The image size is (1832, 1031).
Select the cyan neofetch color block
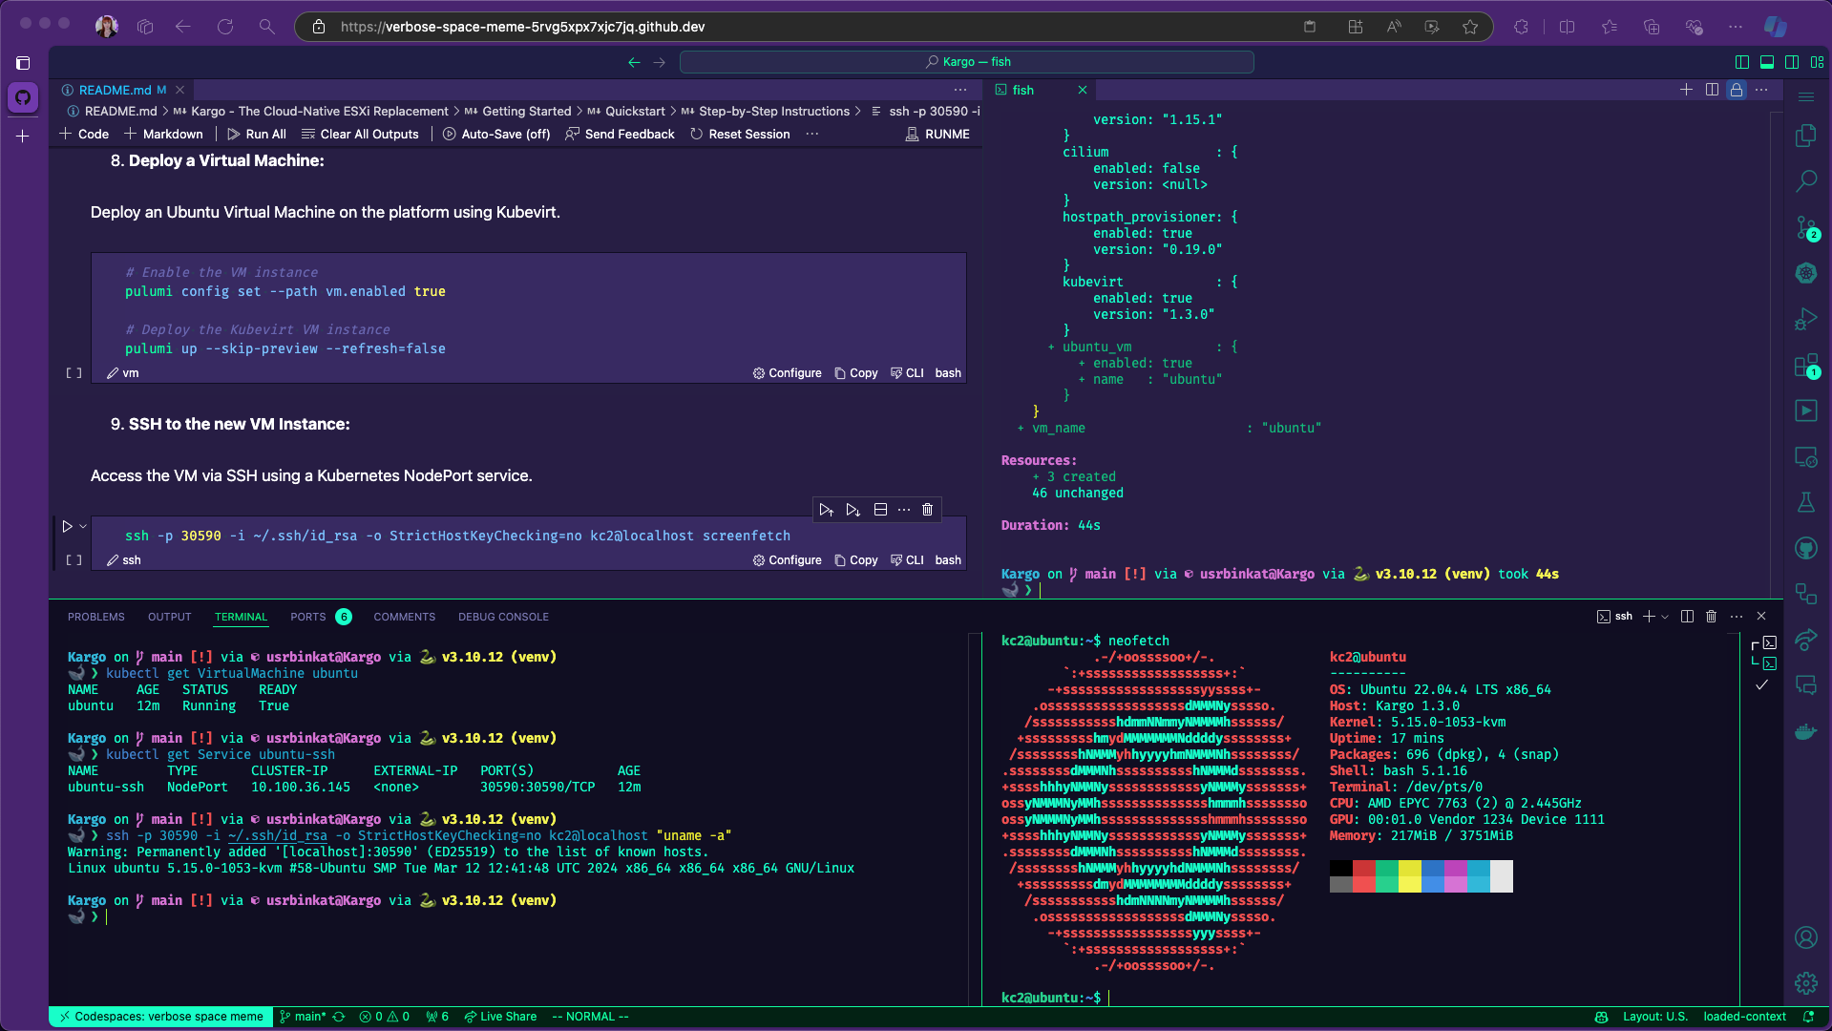pos(1478,876)
